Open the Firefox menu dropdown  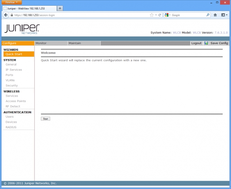click(x=12, y=2)
